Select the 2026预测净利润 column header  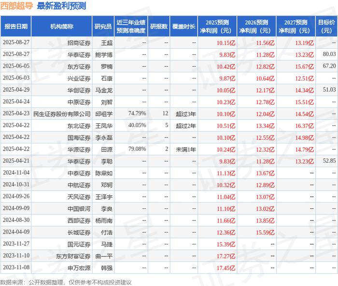(256, 26)
